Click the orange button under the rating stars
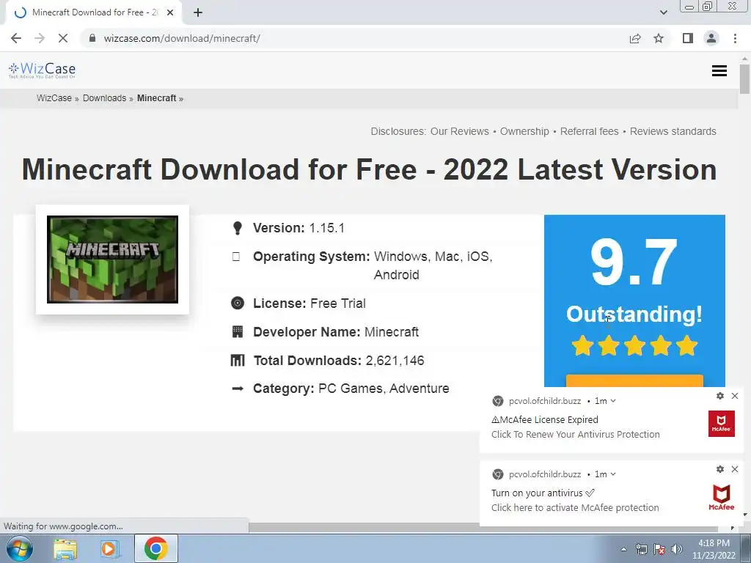The image size is (751, 563). (634, 380)
